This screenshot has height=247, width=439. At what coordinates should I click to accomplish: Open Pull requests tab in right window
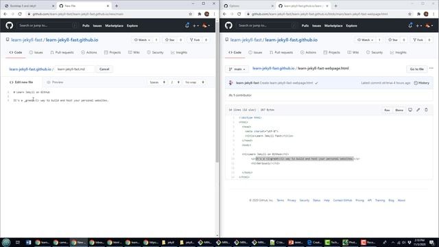pyautogui.click(x=281, y=52)
